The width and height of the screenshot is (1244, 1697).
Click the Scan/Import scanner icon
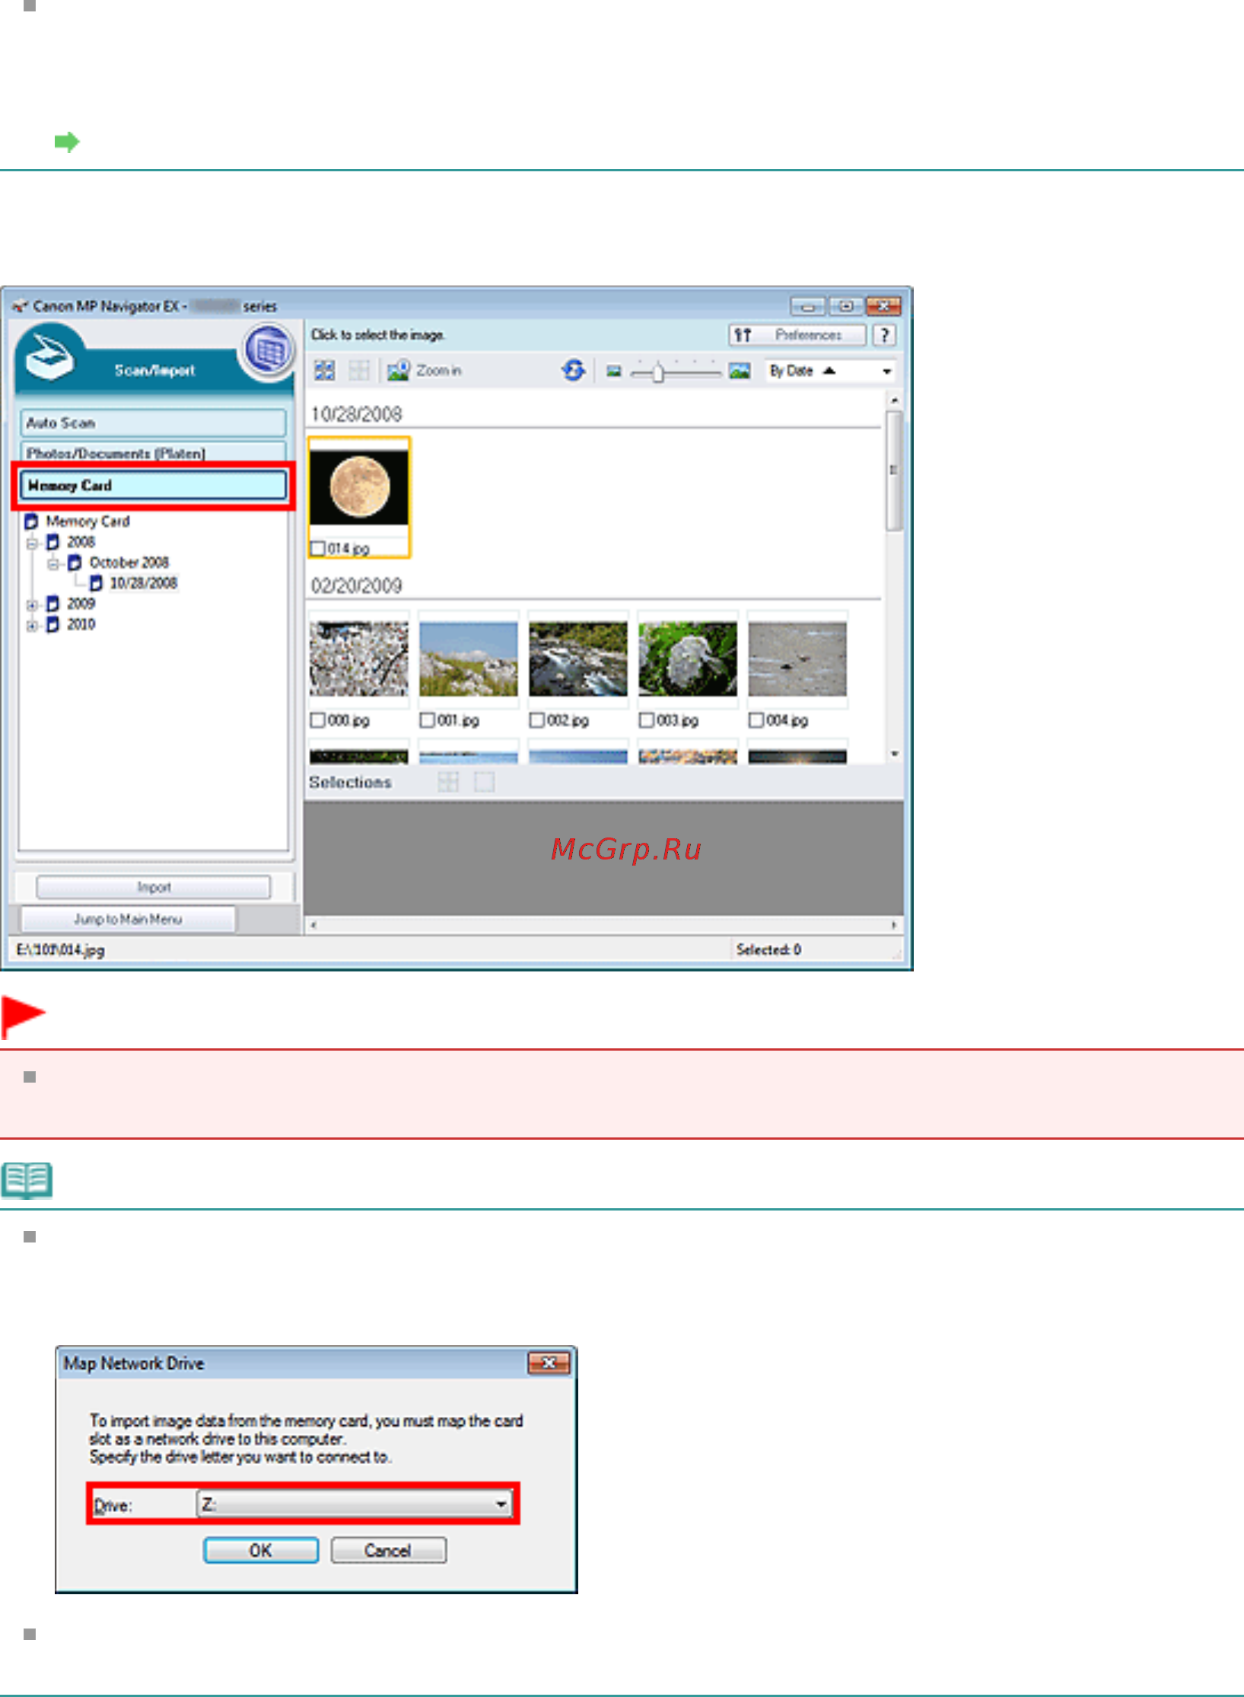[x=50, y=356]
